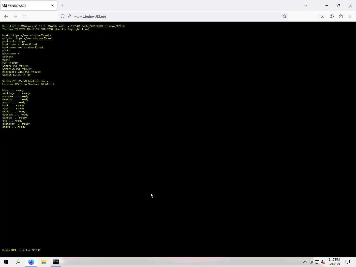356x267 pixels.
Task: Open the Firefox application hamburger menu
Action: click(x=350, y=16)
